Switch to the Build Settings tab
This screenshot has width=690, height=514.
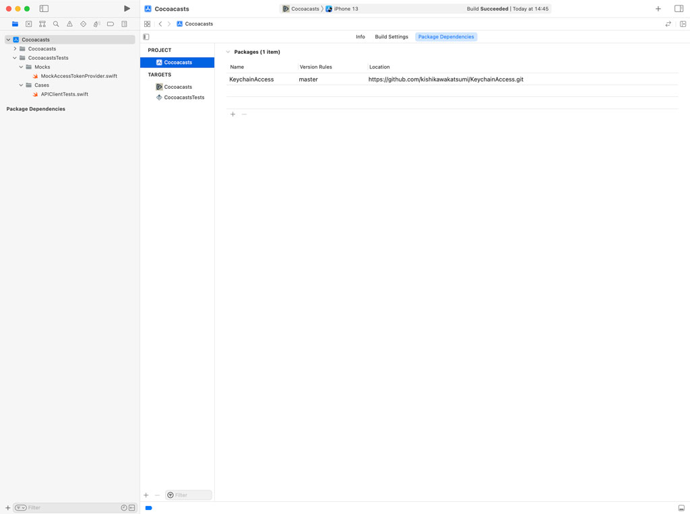(391, 37)
